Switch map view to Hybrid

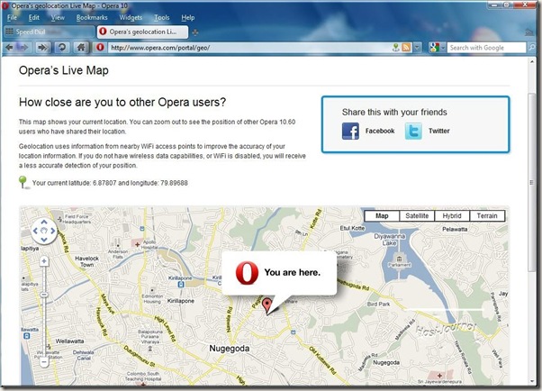coord(452,216)
